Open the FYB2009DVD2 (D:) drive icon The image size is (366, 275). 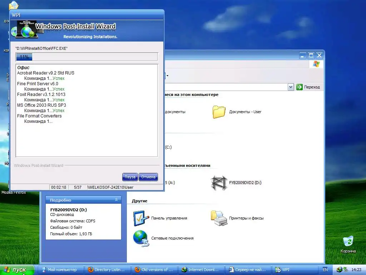219,183
